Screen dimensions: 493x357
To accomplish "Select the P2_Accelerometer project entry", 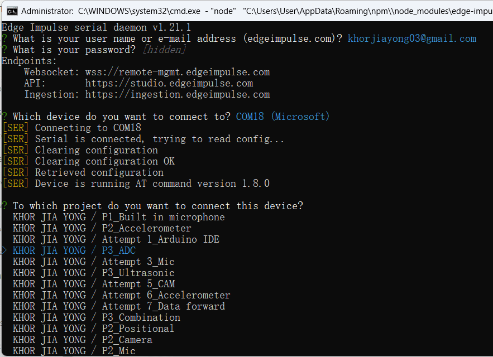I will point(102,228).
